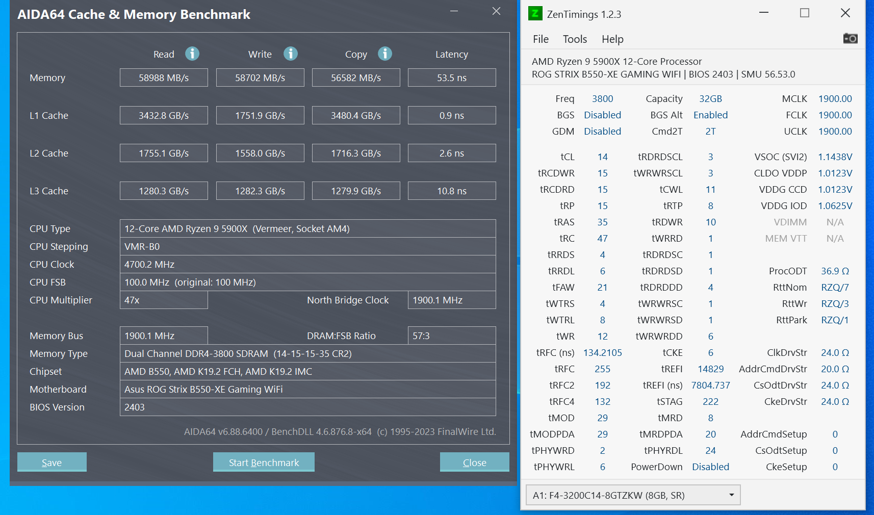Click the AddrCmdDrvStr value 20.0 Ω
This screenshot has width=874, height=515.
pyautogui.click(x=835, y=369)
